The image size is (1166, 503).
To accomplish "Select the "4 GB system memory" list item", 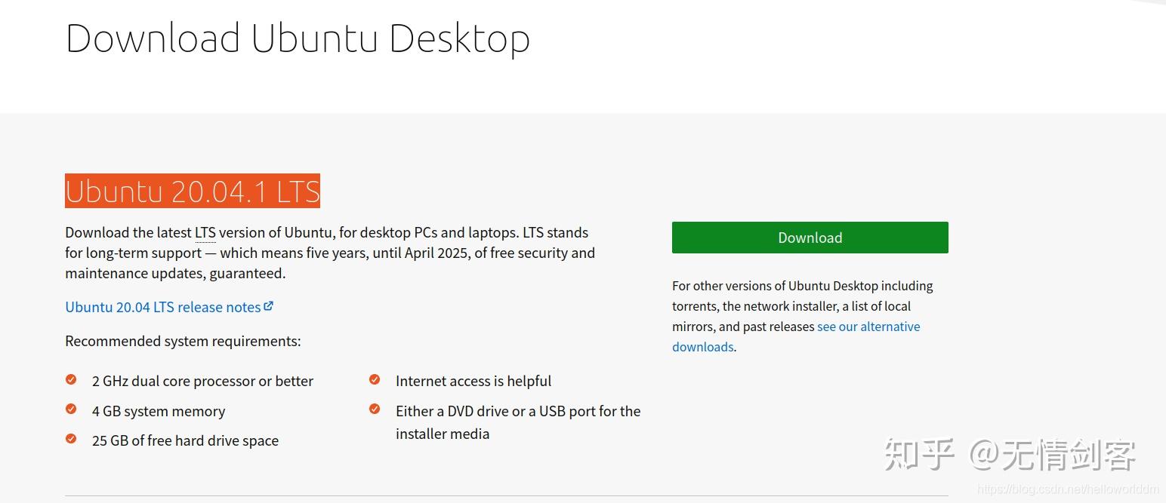I will 159,411.
